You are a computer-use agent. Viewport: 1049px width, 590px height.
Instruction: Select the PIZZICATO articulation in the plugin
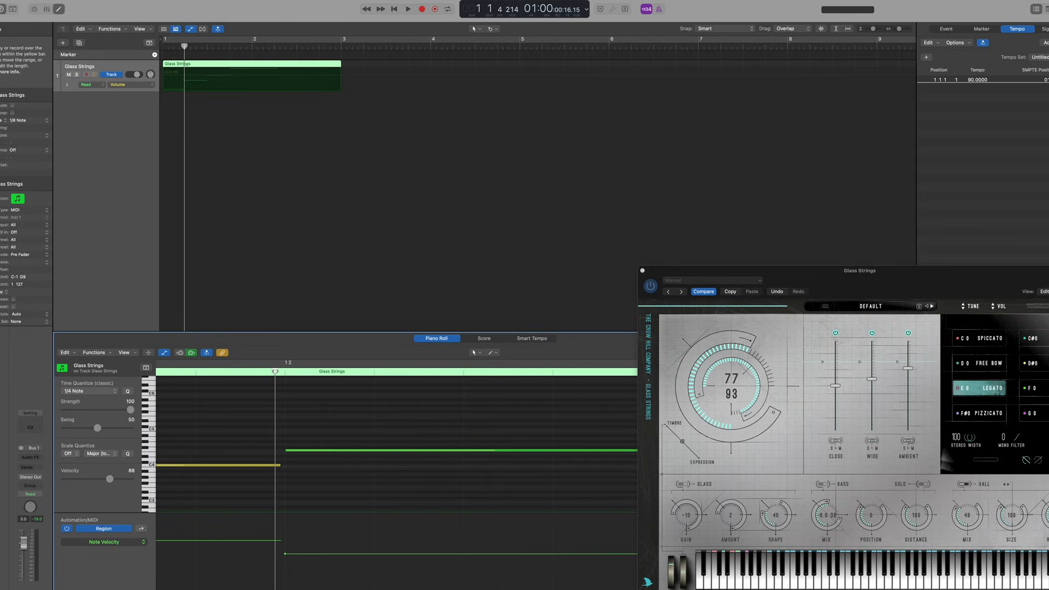pos(979,413)
